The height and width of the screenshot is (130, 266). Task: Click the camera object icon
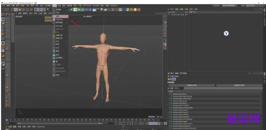tap(98, 10)
